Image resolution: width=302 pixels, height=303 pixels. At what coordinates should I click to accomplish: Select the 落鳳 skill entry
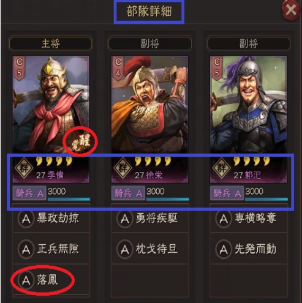(x=51, y=280)
